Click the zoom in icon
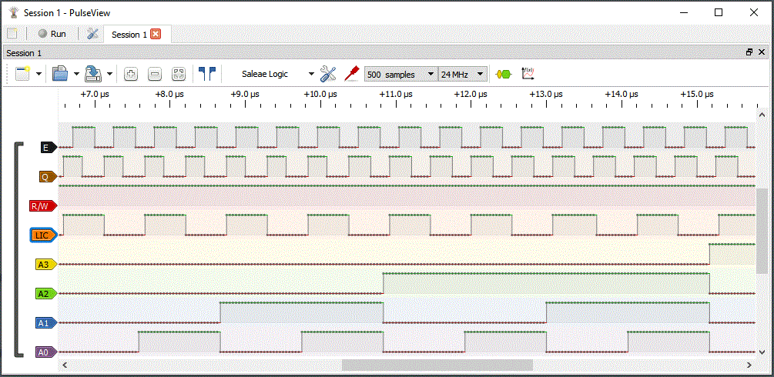The width and height of the screenshot is (774, 377). pos(131,75)
